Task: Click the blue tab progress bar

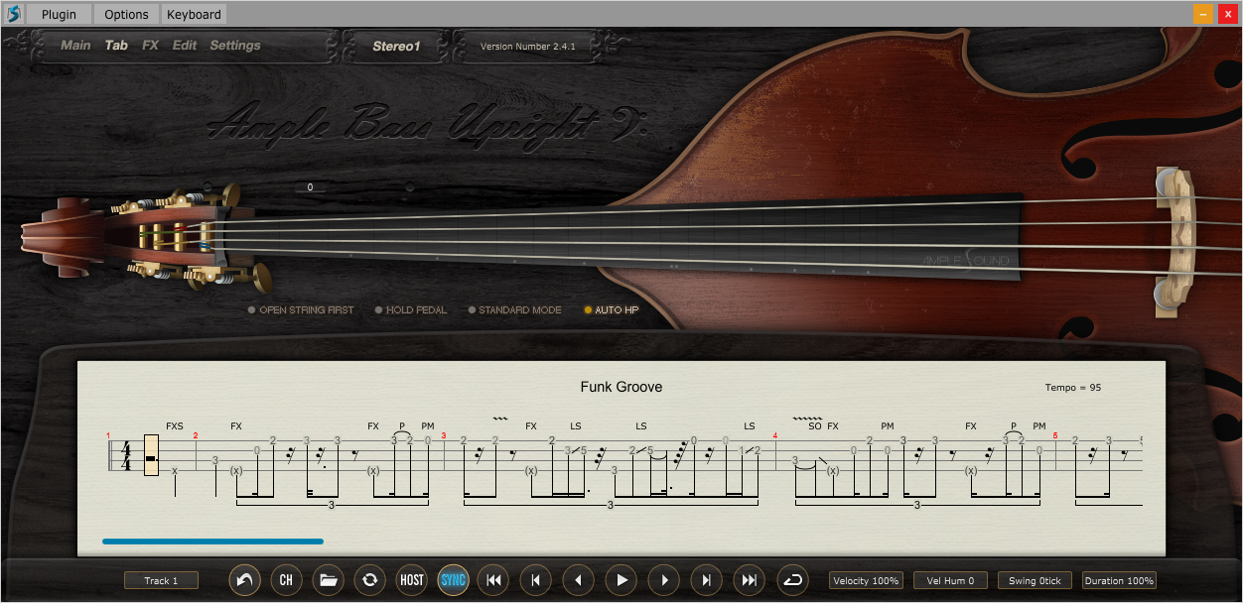Action: (212, 542)
